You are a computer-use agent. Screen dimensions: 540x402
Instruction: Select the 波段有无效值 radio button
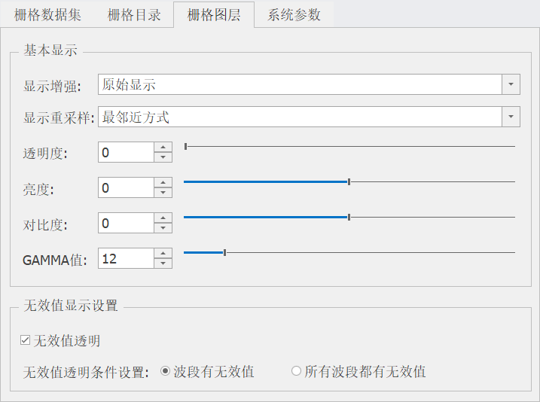click(x=166, y=371)
